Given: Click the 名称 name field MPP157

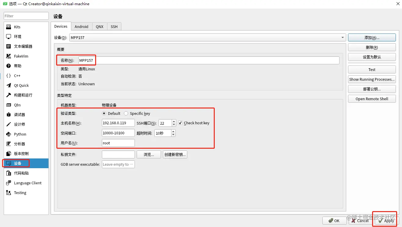Looking at the screenshot, I should pos(209,60).
